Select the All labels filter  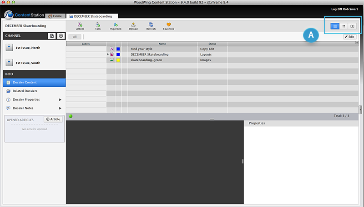[75, 37]
